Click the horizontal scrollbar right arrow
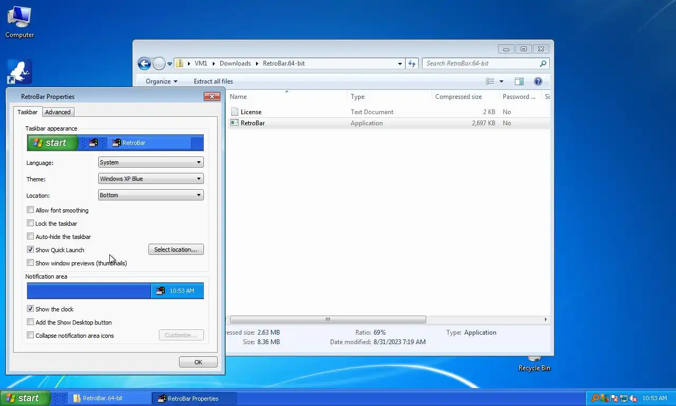The height and width of the screenshot is (406, 676). pos(546,319)
